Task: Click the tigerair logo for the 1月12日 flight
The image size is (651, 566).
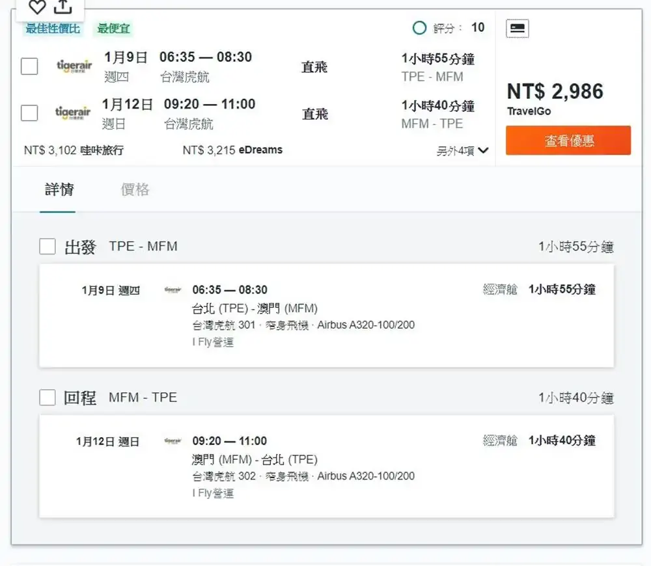Action: (x=73, y=113)
